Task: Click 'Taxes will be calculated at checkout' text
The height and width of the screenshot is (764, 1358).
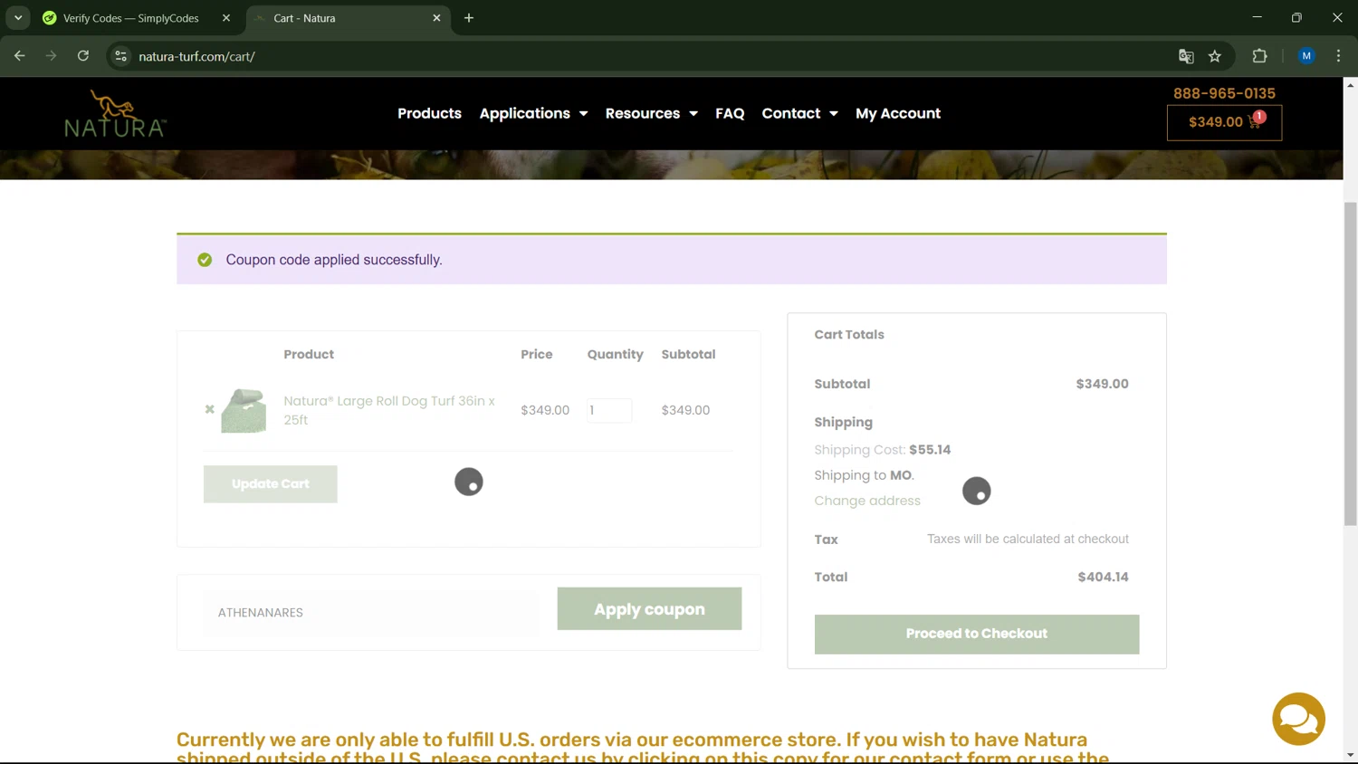Action: pos(1028,539)
